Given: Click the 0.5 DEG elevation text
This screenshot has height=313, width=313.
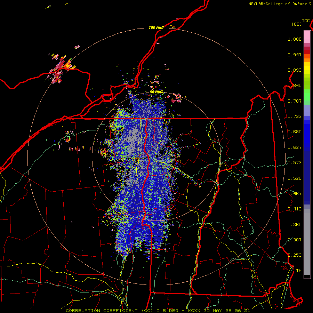Looking at the screenshot, I should coord(167,311).
